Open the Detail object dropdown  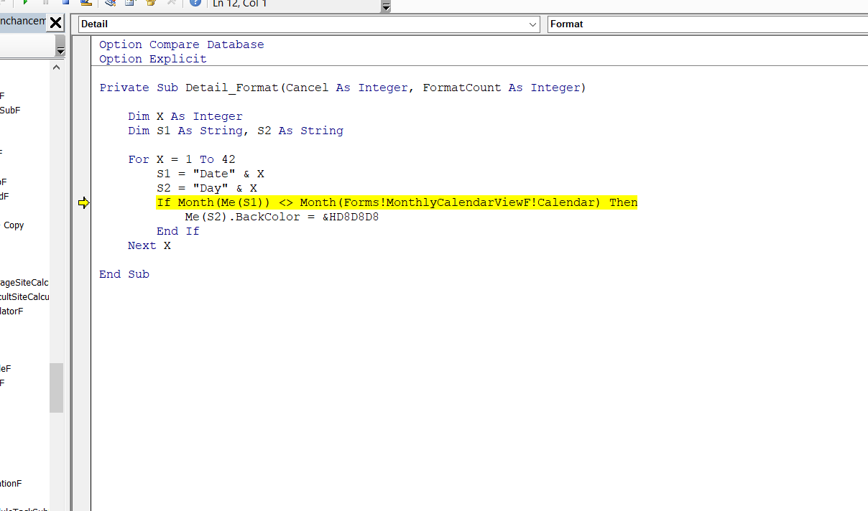[x=532, y=24]
